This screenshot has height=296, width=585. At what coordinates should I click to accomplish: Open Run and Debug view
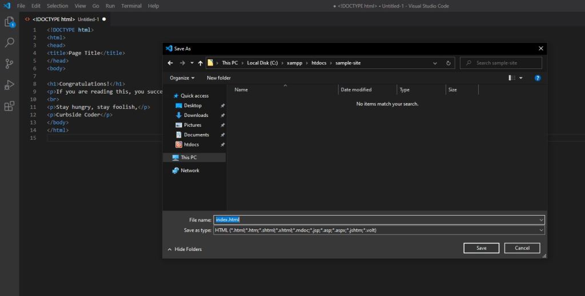(9, 84)
